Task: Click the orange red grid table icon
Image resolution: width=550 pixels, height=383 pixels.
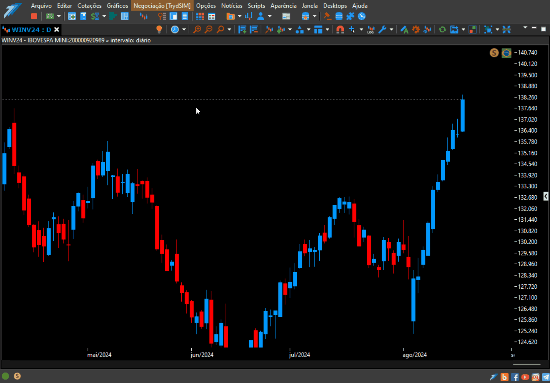Action: (x=200, y=16)
